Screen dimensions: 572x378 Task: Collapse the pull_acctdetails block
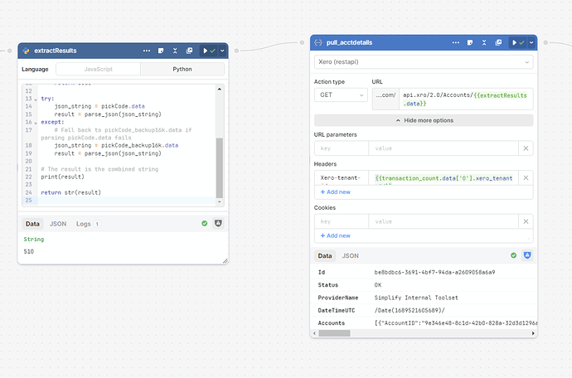(484, 42)
